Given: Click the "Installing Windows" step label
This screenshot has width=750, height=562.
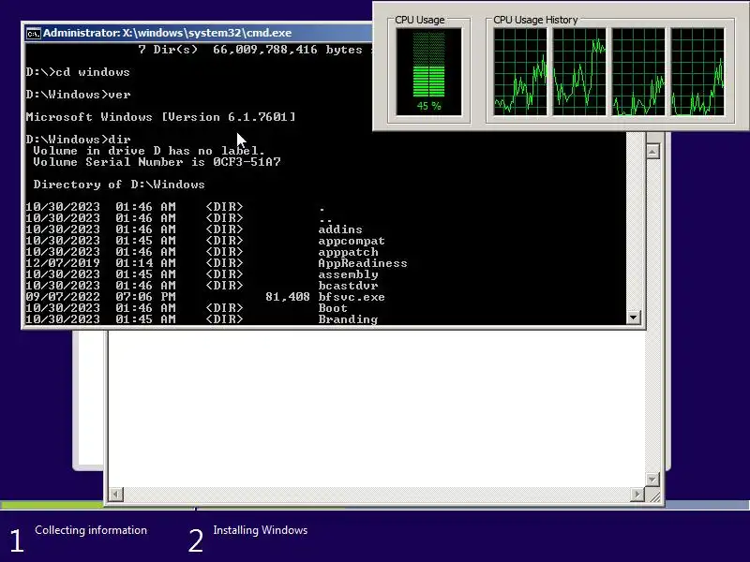Looking at the screenshot, I should click(x=261, y=530).
